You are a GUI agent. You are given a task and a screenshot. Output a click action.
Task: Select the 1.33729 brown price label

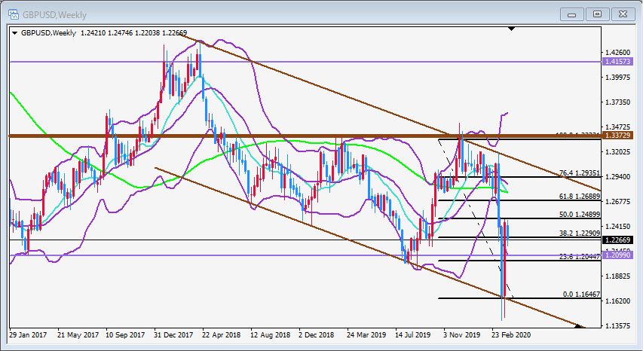[x=617, y=135]
